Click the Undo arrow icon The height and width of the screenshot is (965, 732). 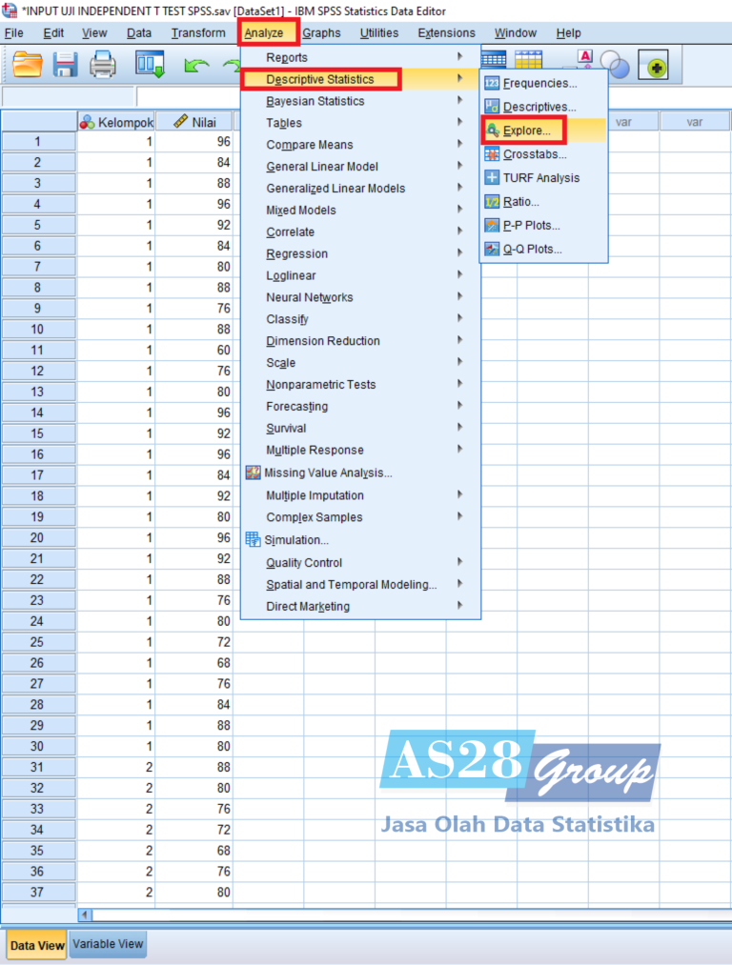196,65
